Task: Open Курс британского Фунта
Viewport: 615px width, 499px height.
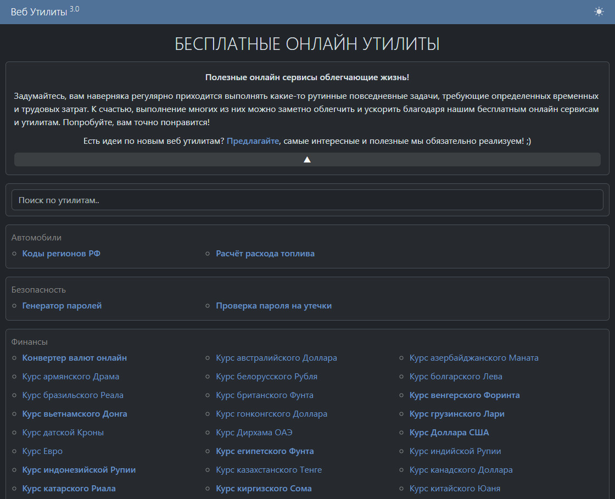Action: 265,395
